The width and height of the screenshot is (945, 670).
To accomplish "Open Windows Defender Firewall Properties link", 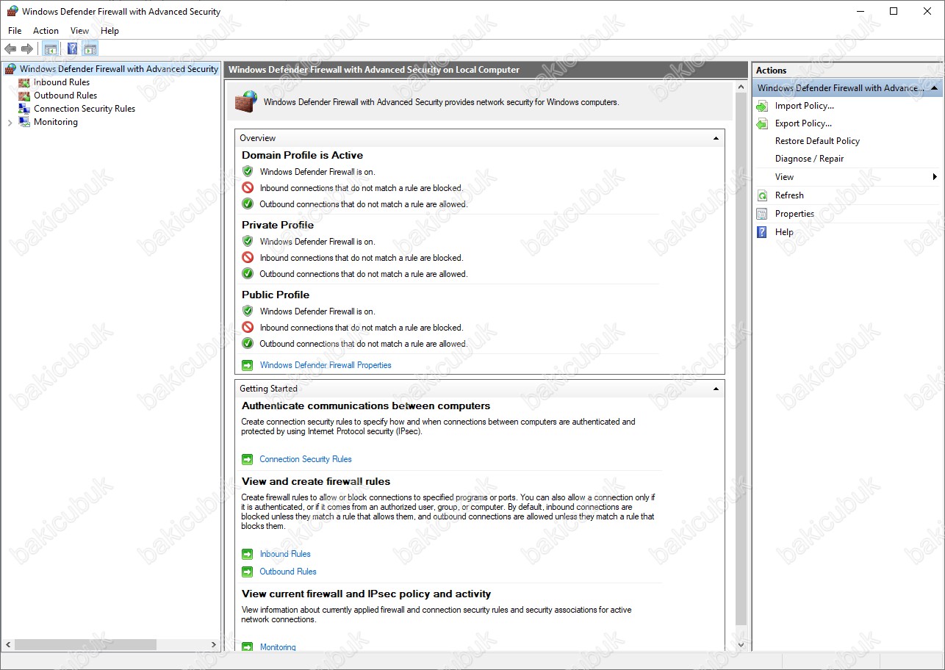I will pos(326,365).
